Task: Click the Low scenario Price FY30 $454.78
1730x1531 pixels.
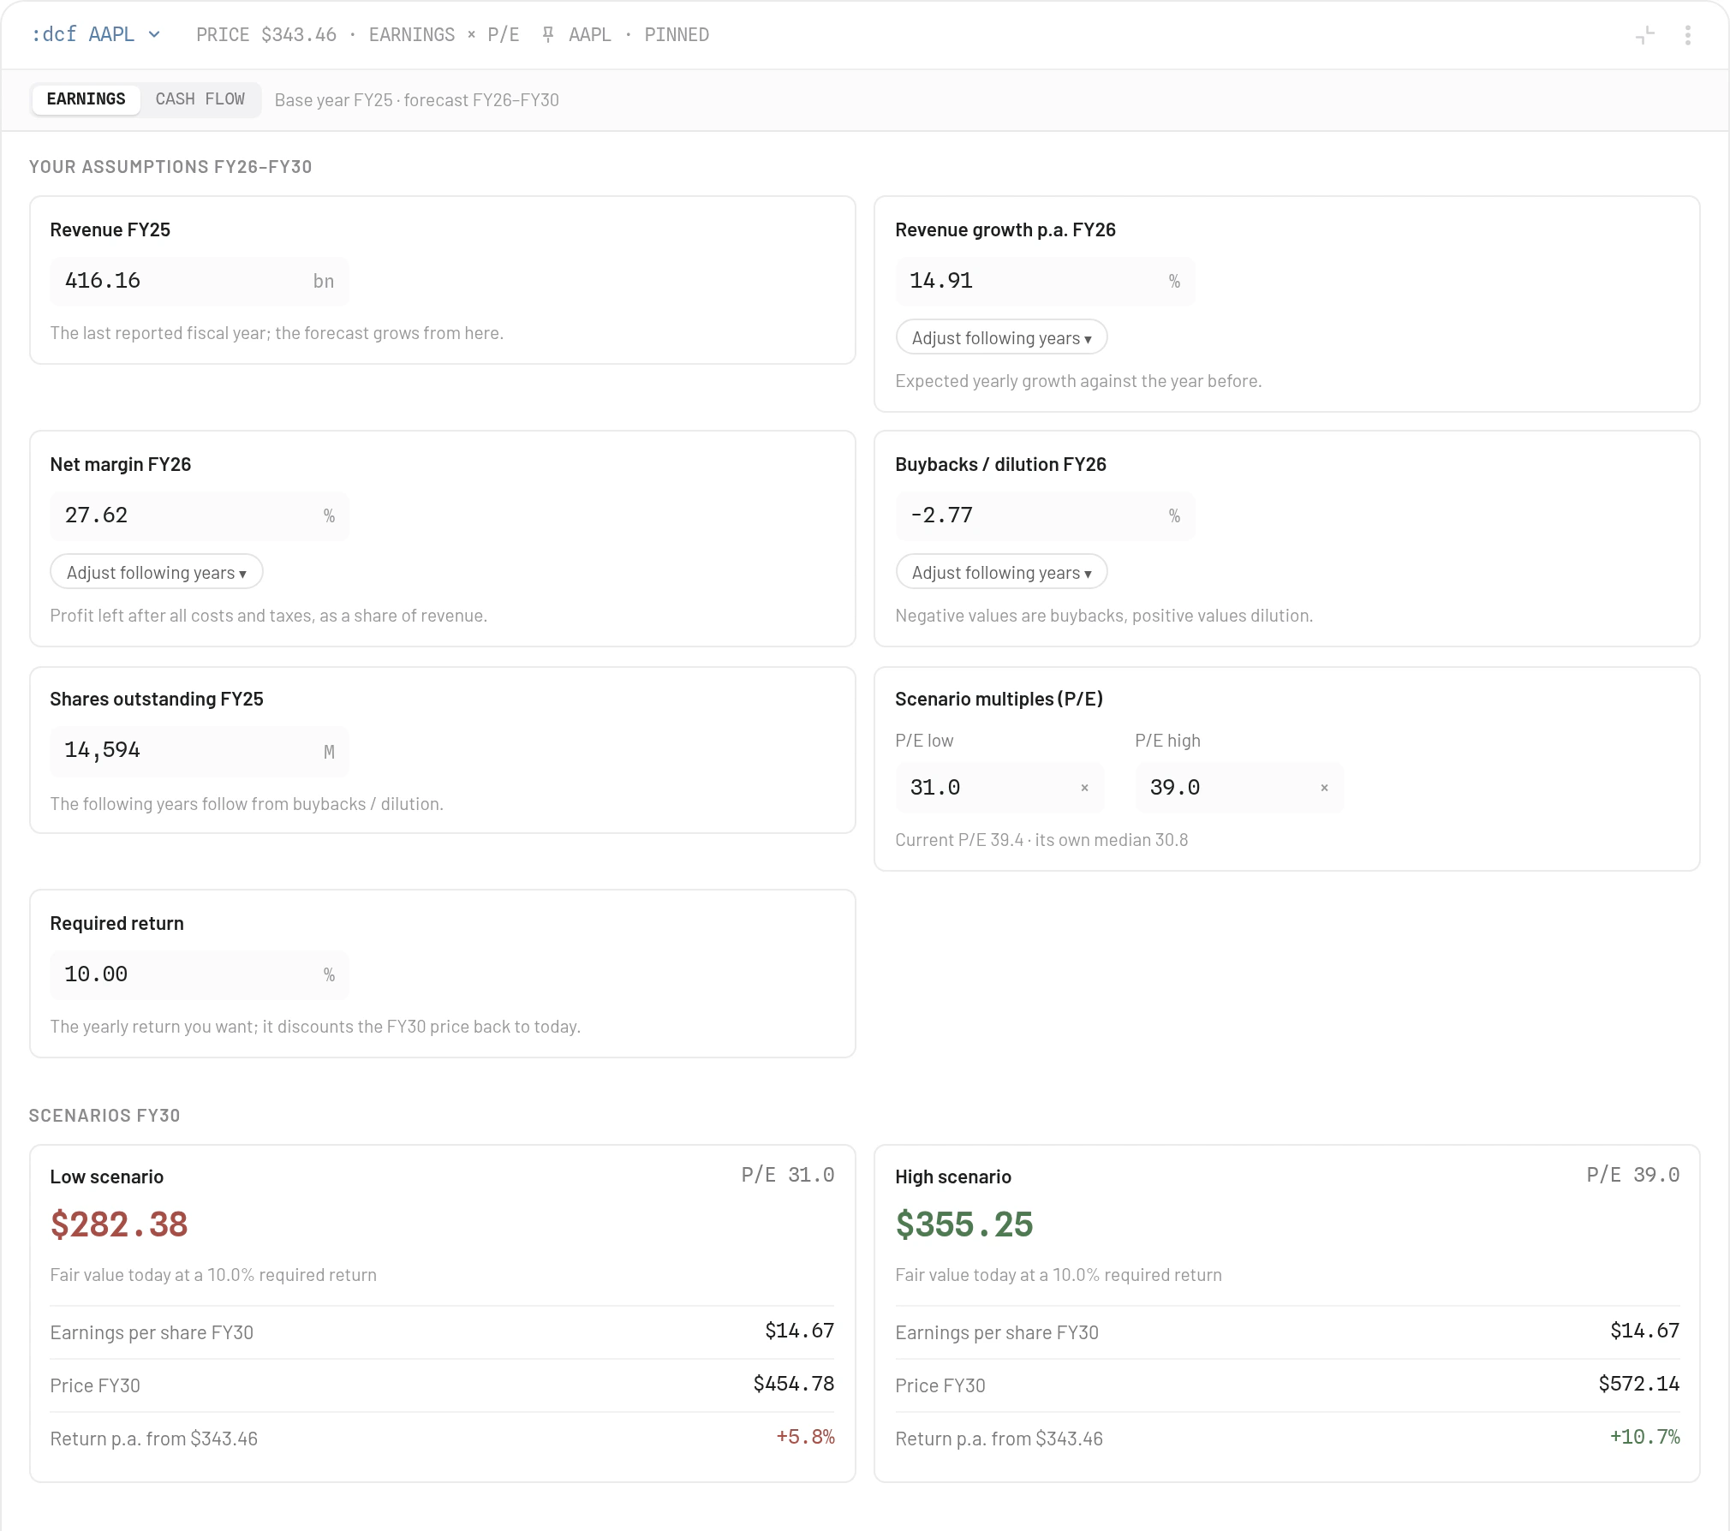Action: coord(793,1384)
